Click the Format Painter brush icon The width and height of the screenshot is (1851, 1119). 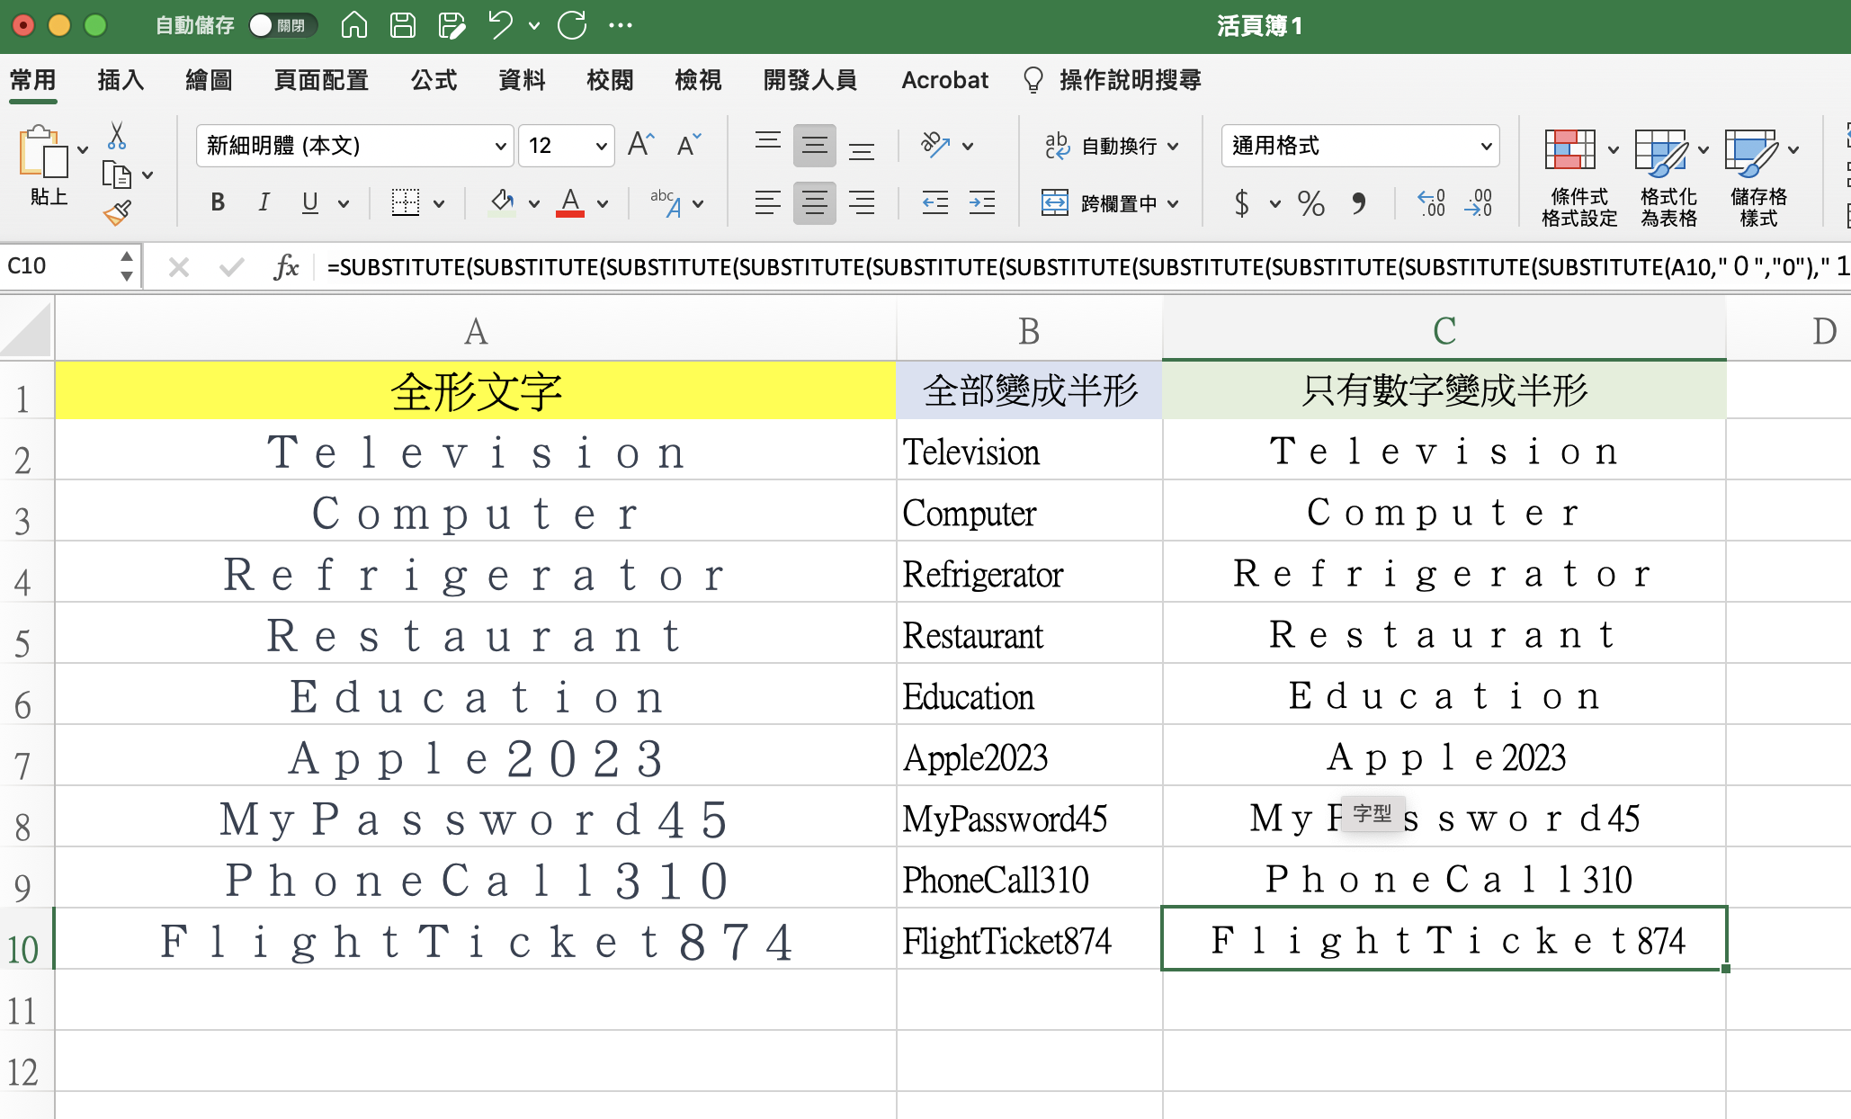[x=118, y=212]
